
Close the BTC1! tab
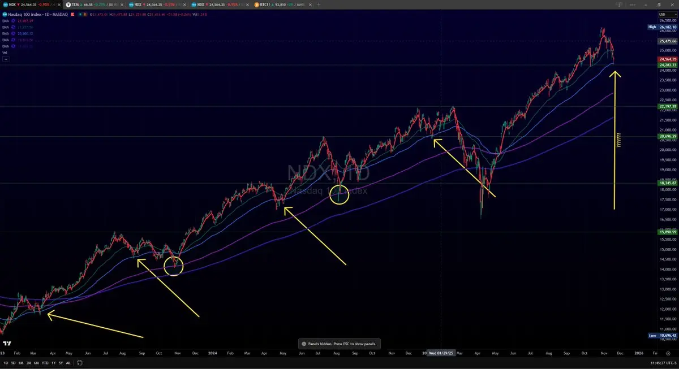(x=310, y=5)
